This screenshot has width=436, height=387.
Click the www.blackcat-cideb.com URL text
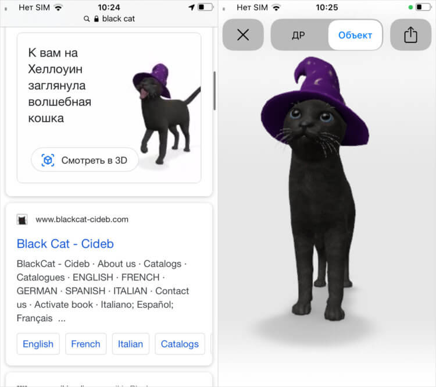pos(82,219)
